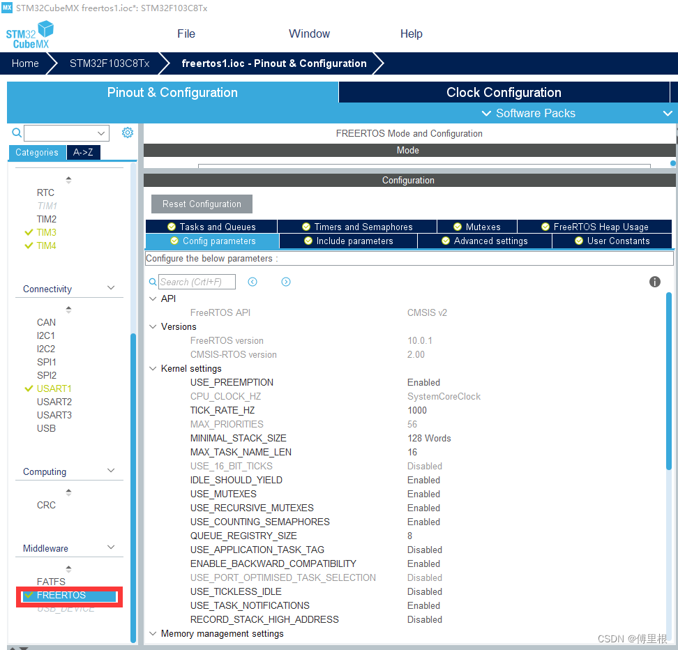The width and height of the screenshot is (678, 650).
Task: Open the FreeRTOS Heap Usage tab
Action: [x=594, y=227]
